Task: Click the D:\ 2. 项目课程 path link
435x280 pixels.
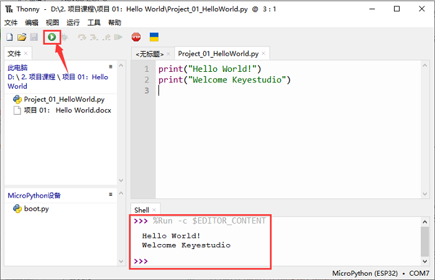Action: click(41, 77)
